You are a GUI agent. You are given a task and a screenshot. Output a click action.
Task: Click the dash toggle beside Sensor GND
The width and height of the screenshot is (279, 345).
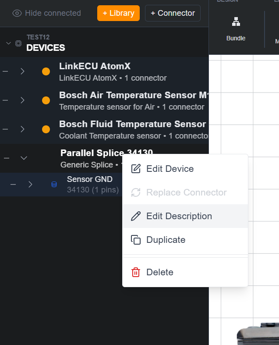point(13,185)
